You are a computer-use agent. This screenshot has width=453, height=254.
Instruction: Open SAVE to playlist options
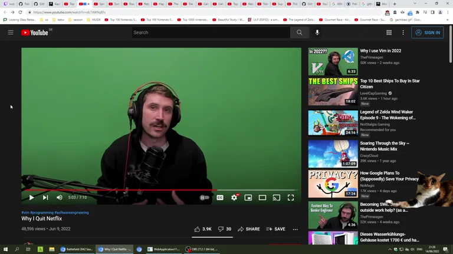tap(275, 229)
